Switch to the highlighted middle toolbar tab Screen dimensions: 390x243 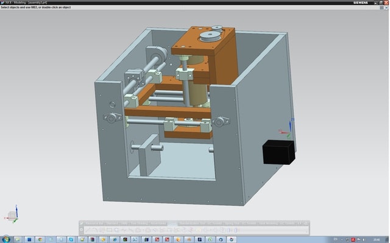(x=172, y=224)
